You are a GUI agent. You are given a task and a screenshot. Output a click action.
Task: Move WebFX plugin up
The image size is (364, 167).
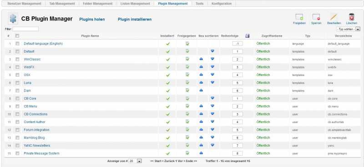201,67
